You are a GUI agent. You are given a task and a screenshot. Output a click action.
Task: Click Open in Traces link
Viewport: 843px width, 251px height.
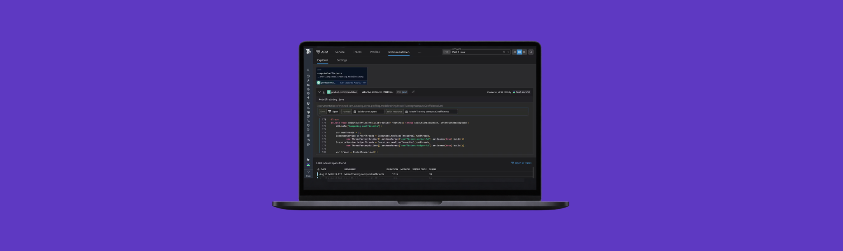click(521, 163)
